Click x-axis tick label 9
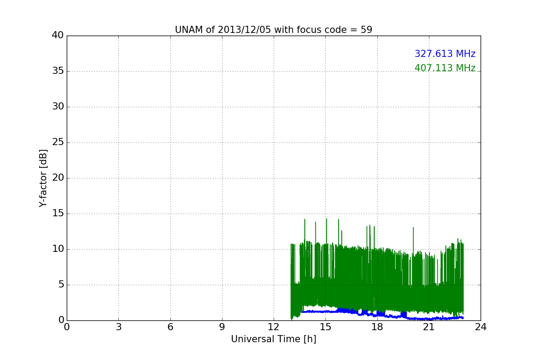This screenshot has height=356, width=534. [222, 327]
